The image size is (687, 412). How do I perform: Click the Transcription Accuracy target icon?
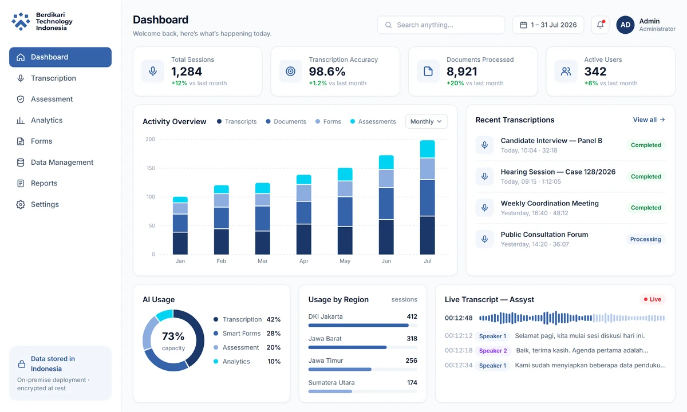pyautogui.click(x=290, y=72)
